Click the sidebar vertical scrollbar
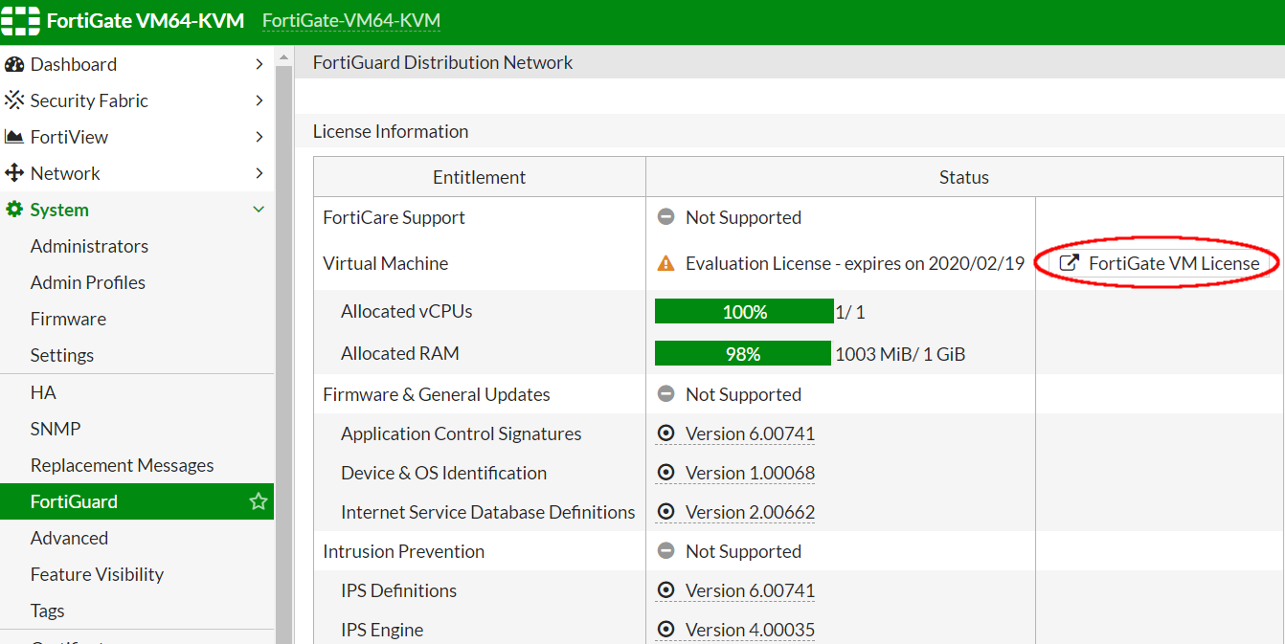The width and height of the screenshot is (1285, 644). [x=283, y=354]
